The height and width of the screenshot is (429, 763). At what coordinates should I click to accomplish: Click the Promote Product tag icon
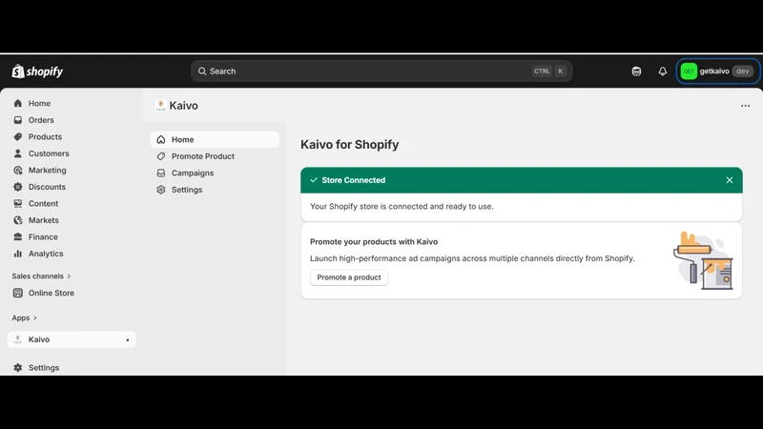tap(161, 156)
